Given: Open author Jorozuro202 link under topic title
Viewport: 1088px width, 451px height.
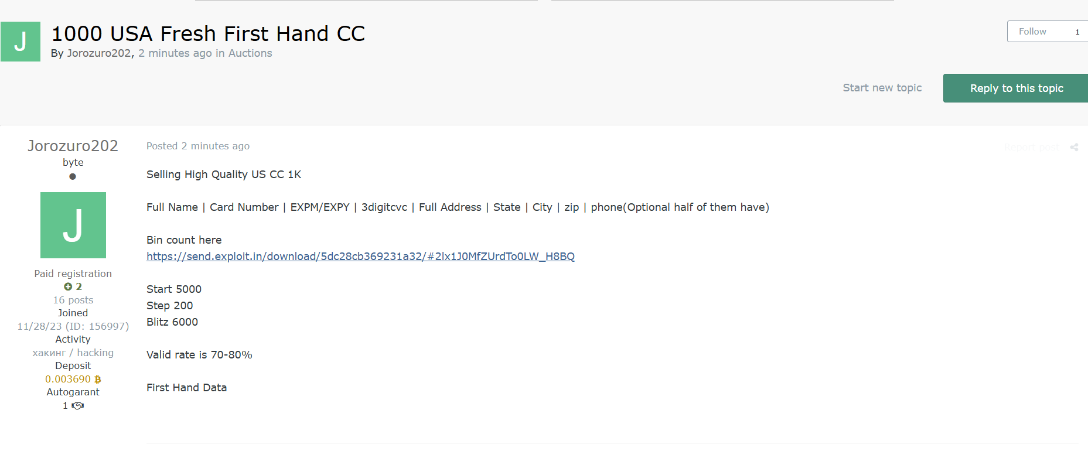Looking at the screenshot, I should (x=99, y=53).
